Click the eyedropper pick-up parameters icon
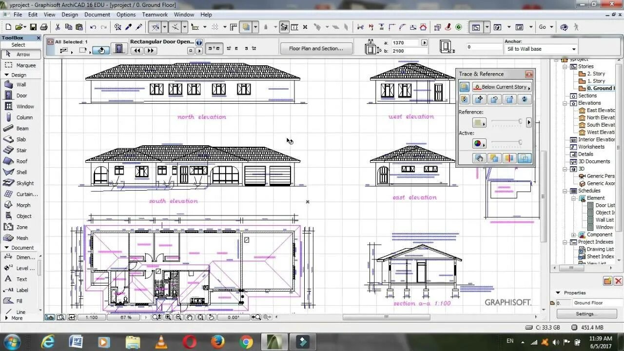The width and height of the screenshot is (624, 351). coord(129,27)
